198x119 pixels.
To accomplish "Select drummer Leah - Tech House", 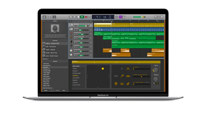I will tap(55, 46).
